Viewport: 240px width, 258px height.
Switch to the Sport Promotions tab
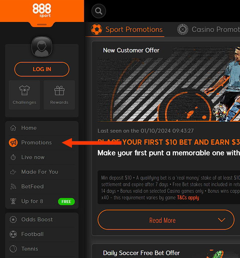(127, 29)
